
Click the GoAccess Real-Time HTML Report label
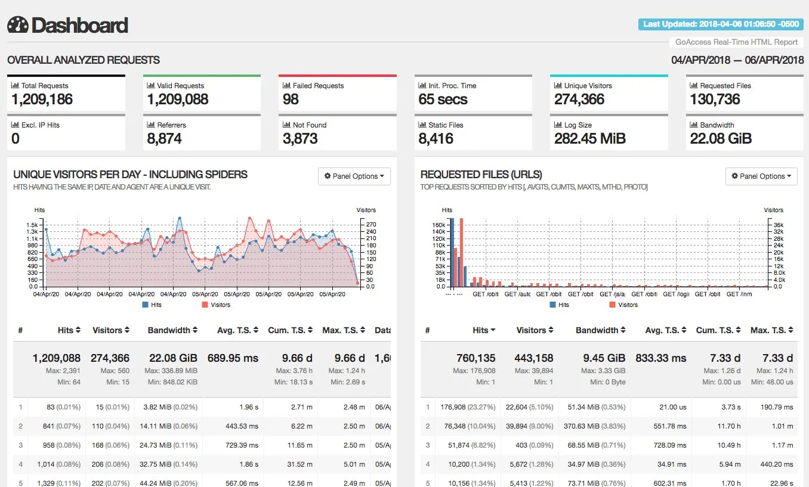pyautogui.click(x=736, y=42)
